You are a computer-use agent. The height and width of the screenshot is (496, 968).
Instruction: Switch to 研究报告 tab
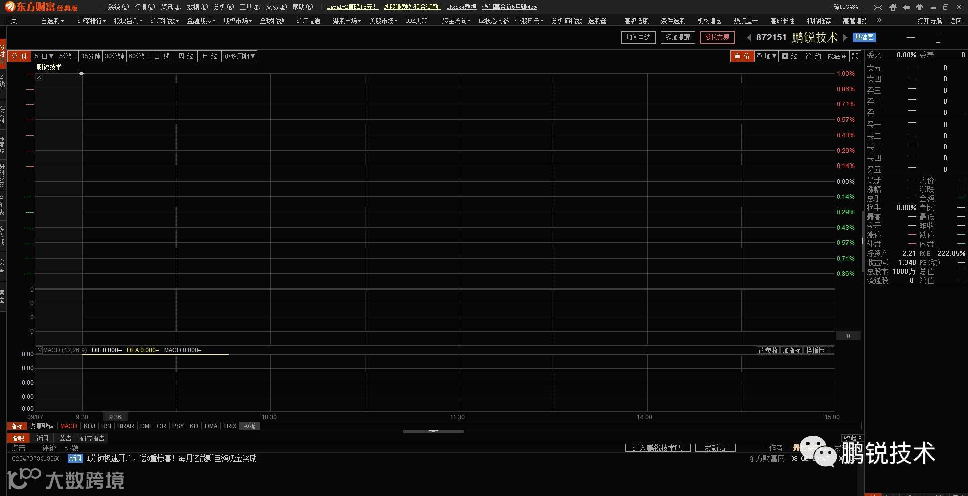point(92,438)
